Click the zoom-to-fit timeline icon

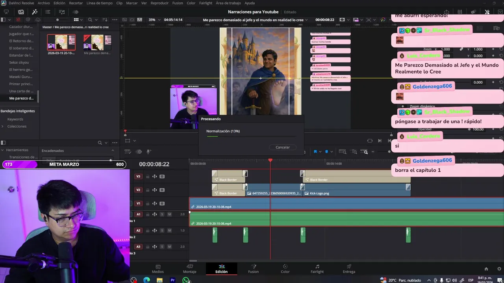point(343,152)
